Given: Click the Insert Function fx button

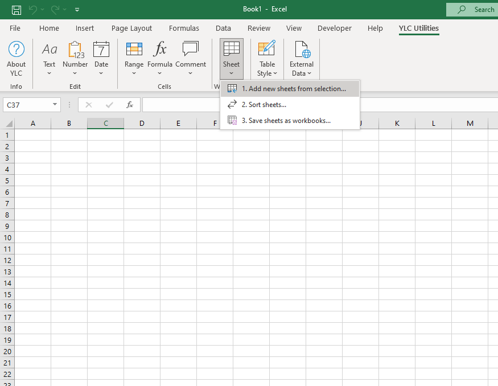Looking at the screenshot, I should coord(130,105).
